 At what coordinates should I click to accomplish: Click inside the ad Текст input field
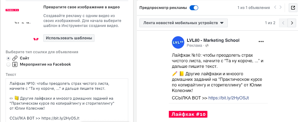click(x=67, y=100)
